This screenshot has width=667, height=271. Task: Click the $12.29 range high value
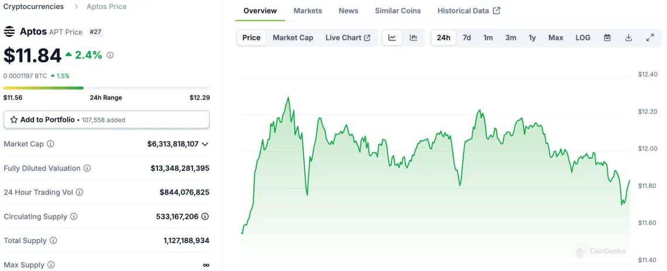[200, 97]
